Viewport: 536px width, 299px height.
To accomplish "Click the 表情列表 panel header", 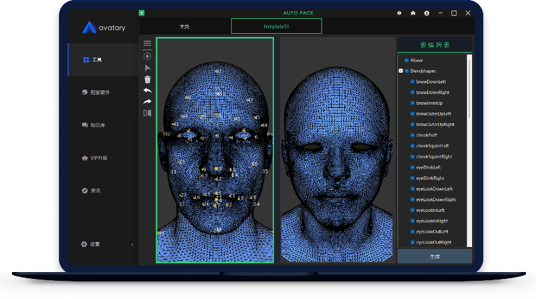I will coord(435,45).
